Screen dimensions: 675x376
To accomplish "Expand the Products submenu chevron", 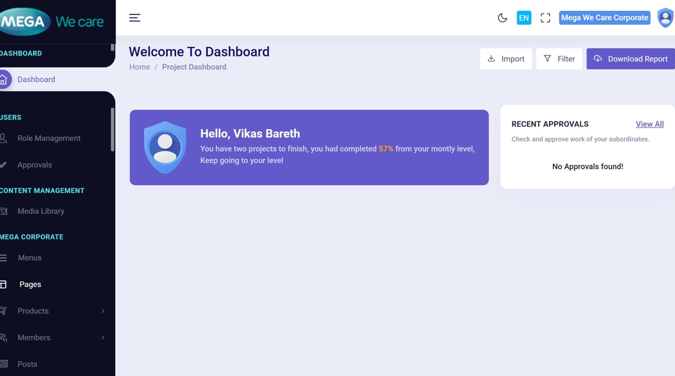I will tap(102, 311).
